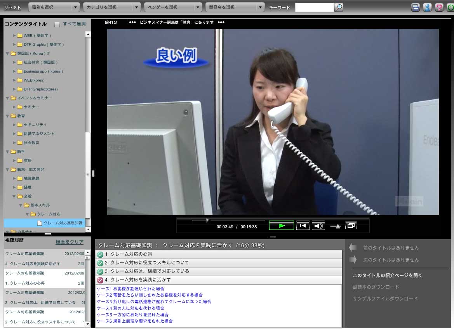
Task: Select history entry 4. クレーム対応を実践に活かす
Action: pyautogui.click(x=45, y=264)
